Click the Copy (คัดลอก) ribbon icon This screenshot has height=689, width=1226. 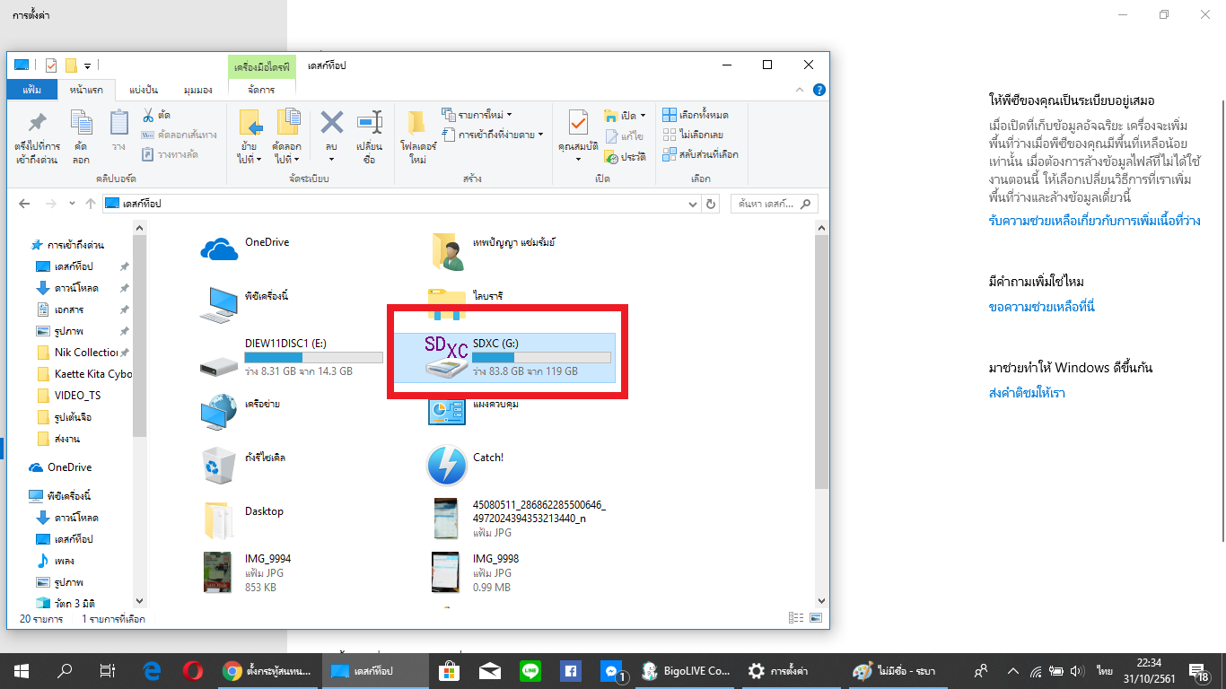(82, 137)
